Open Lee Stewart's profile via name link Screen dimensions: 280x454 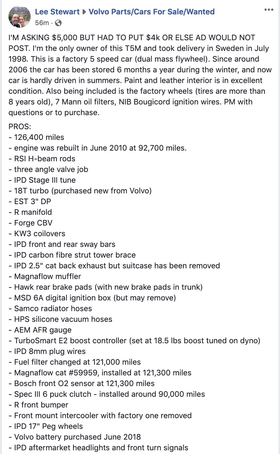click(x=57, y=12)
